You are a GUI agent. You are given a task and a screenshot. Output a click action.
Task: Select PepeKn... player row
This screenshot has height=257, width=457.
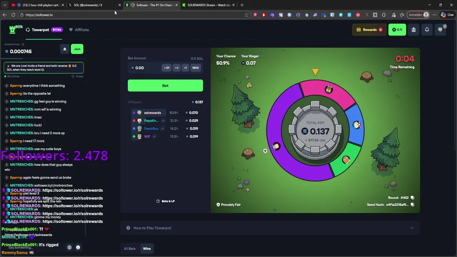(165, 121)
